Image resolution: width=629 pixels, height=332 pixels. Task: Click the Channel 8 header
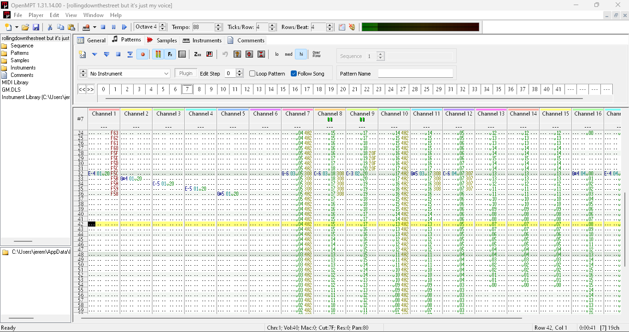pos(330,114)
